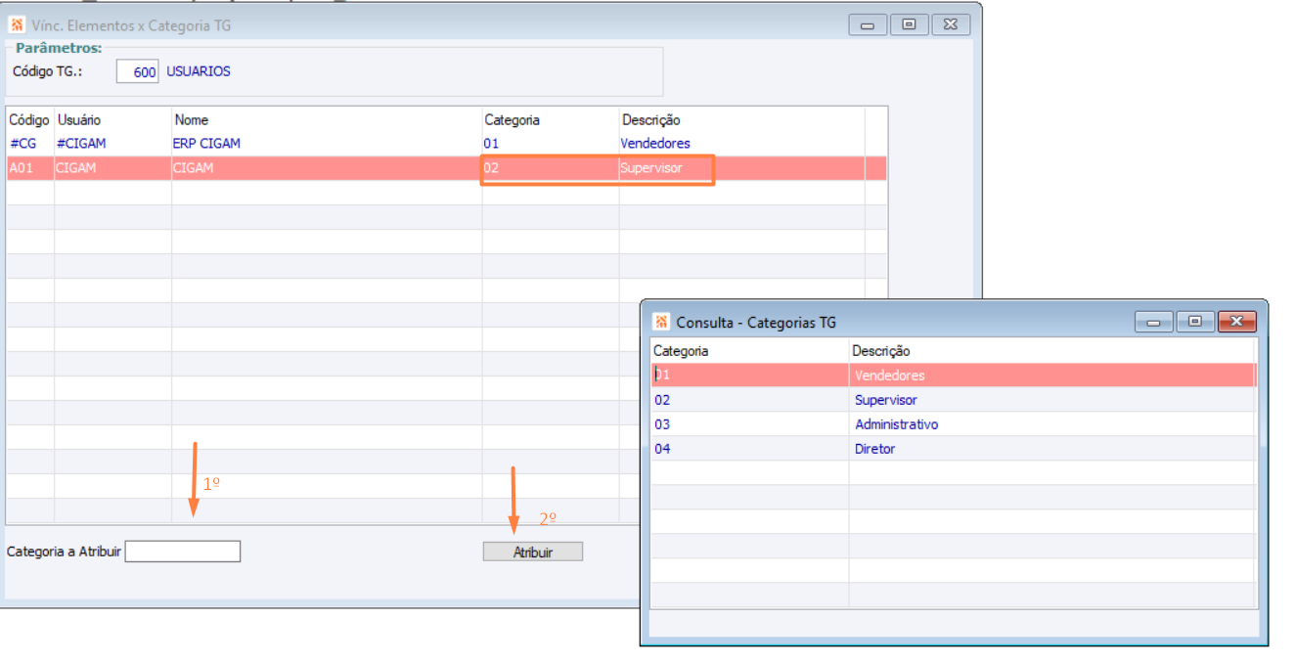Click the name ERP CIGAM

pyautogui.click(x=206, y=144)
